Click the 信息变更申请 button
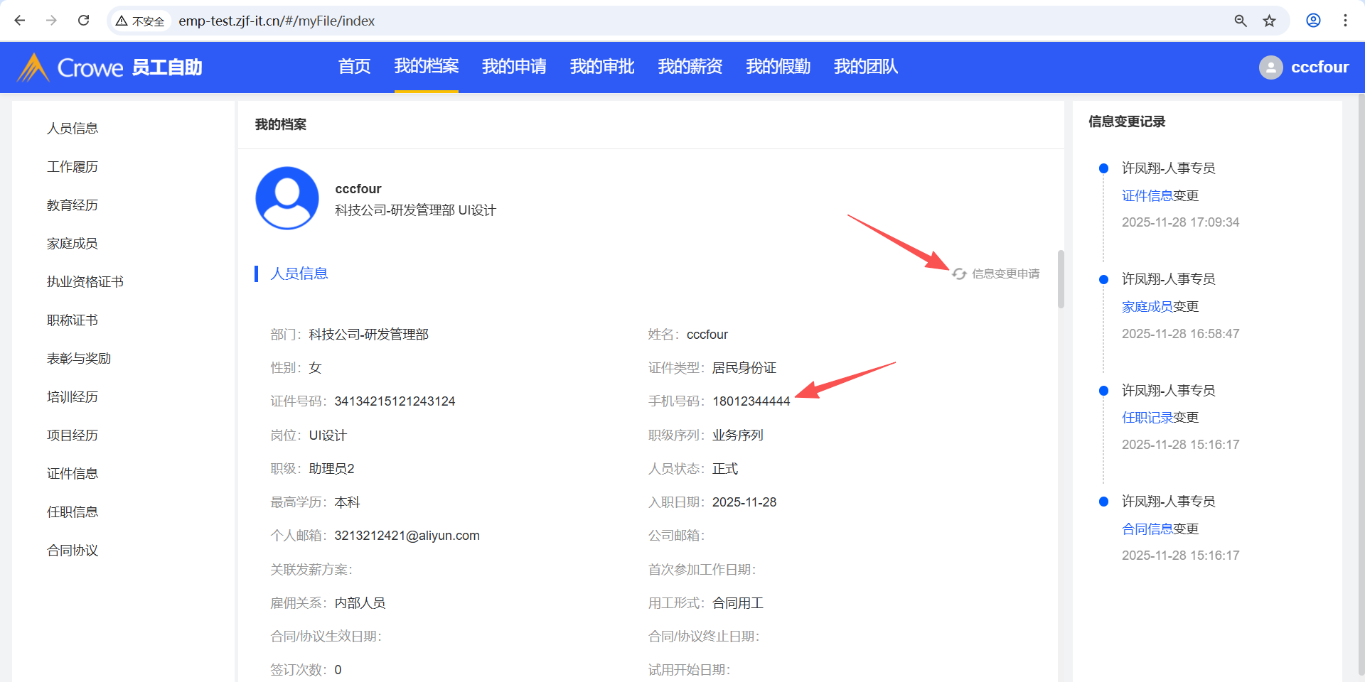 pyautogui.click(x=997, y=274)
